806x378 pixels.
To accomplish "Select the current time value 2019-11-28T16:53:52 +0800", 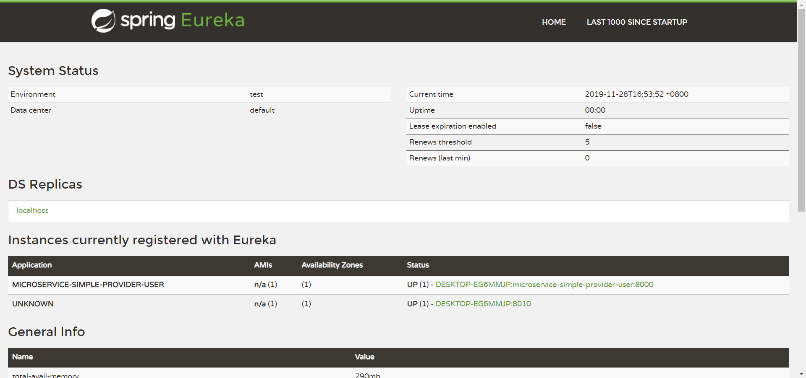I will pyautogui.click(x=637, y=94).
